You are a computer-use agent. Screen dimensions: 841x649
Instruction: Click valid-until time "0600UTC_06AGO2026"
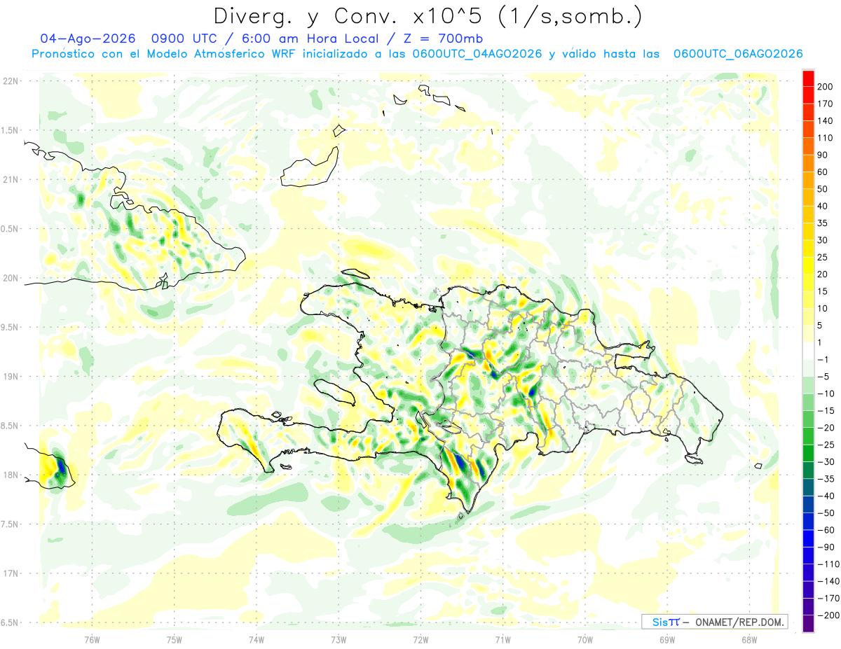[737, 54]
